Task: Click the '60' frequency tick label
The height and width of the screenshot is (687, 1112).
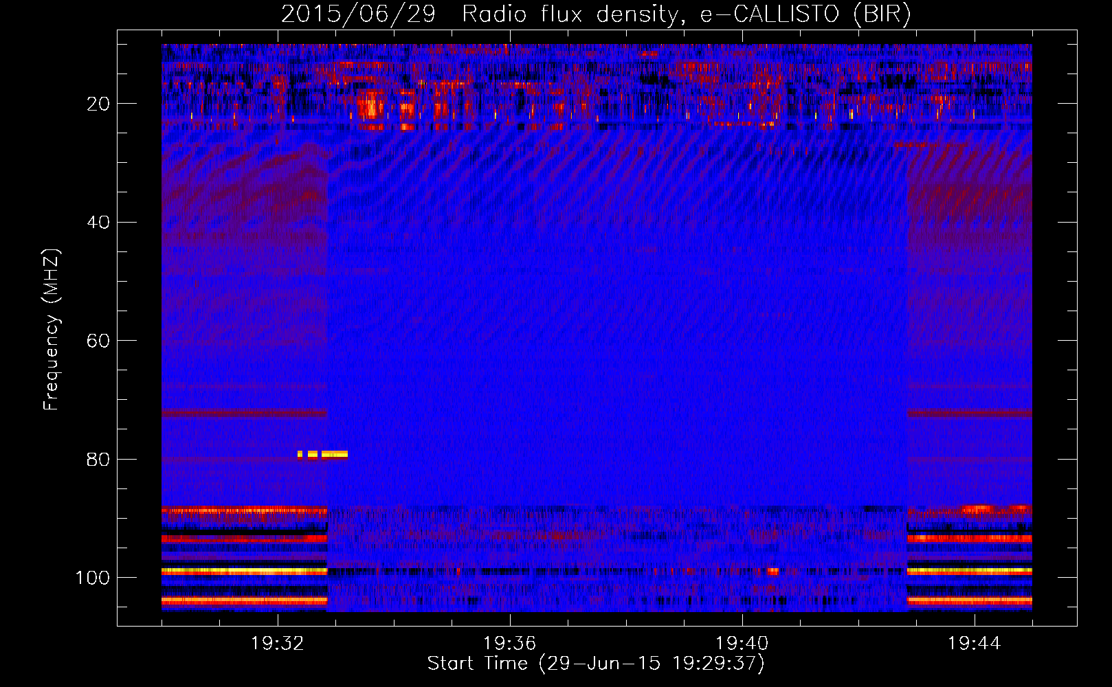Action: coord(99,341)
